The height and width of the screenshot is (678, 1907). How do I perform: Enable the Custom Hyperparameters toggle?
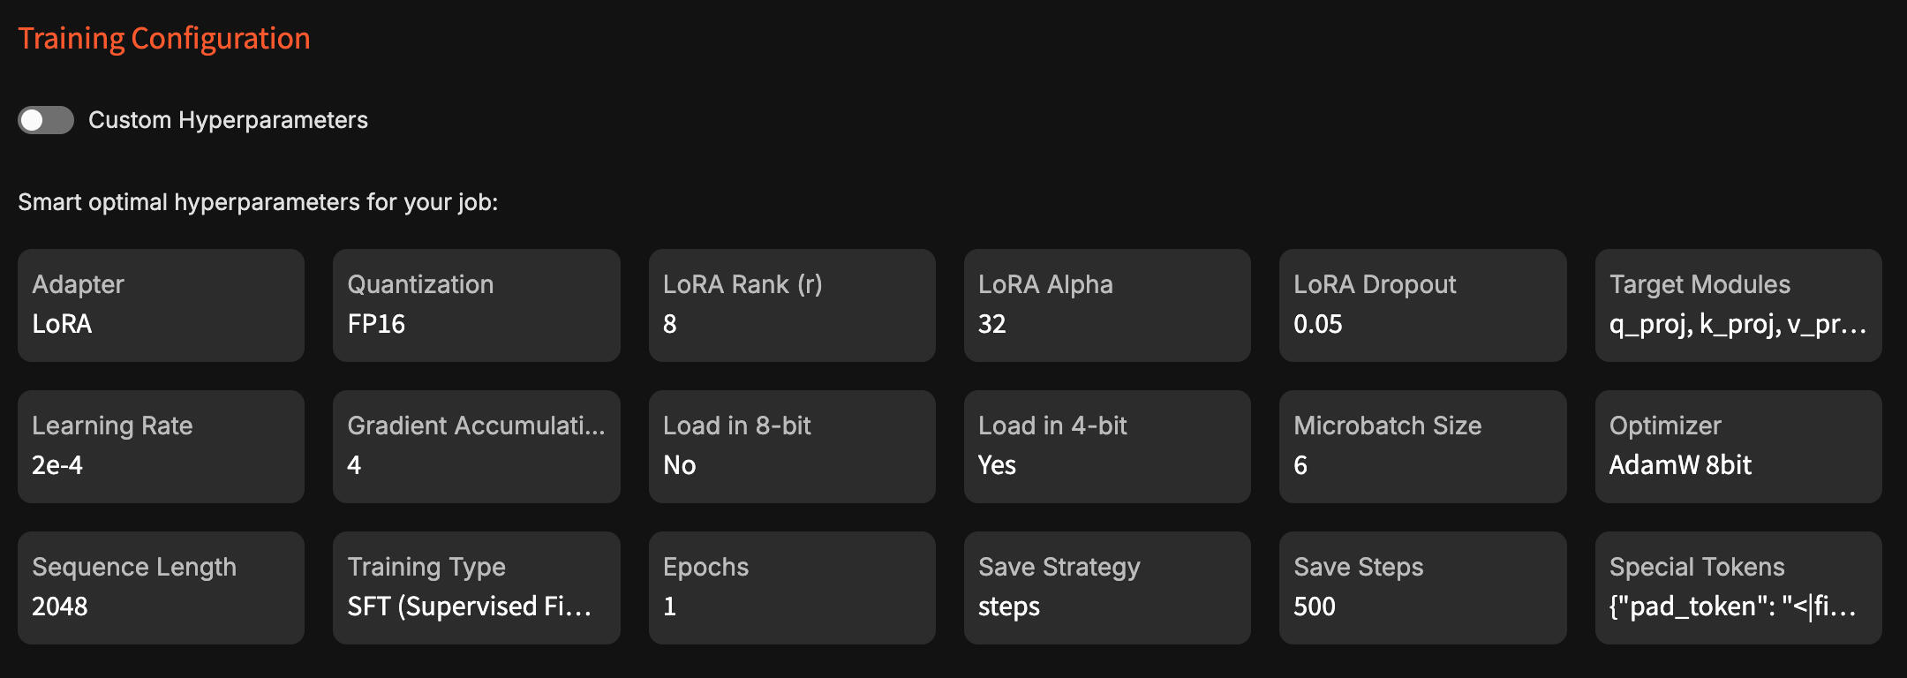pyautogui.click(x=46, y=120)
